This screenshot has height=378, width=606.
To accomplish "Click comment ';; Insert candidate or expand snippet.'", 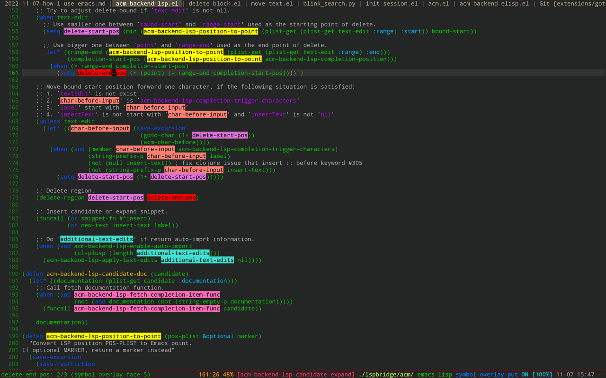I will pyautogui.click(x=102, y=211).
